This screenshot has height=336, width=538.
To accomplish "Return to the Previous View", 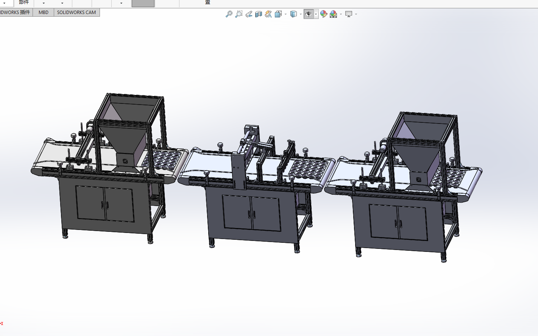I will (x=249, y=14).
